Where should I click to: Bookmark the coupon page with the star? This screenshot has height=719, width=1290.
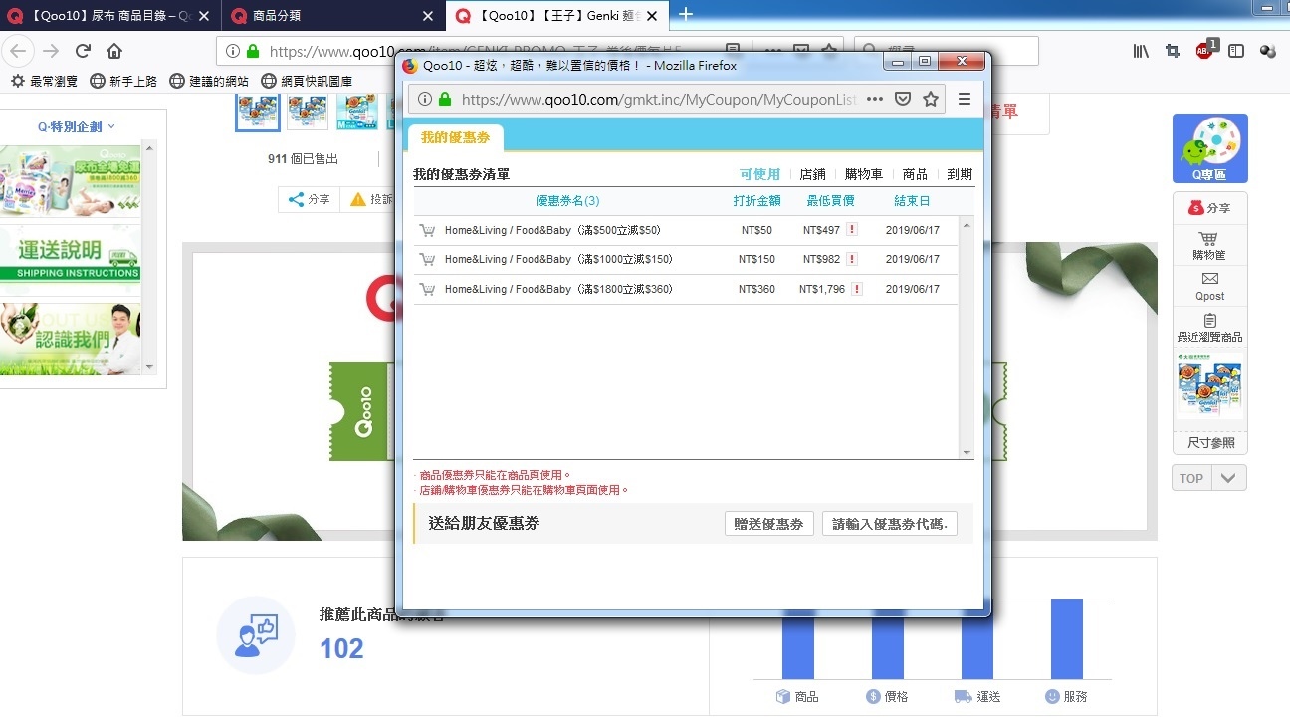pos(931,99)
